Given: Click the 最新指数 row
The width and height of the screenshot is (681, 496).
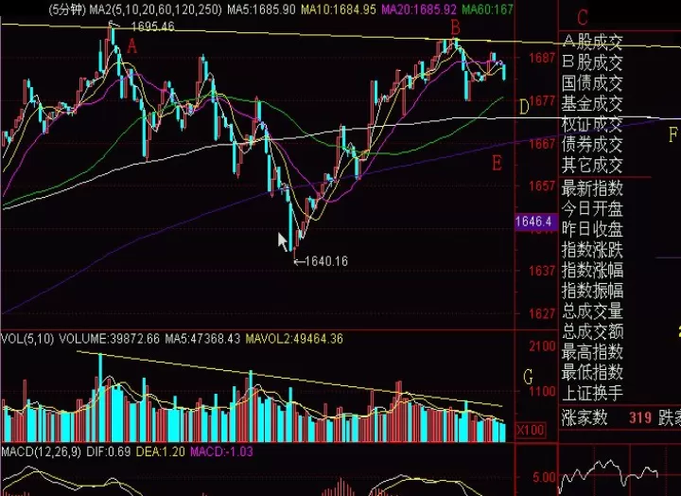Looking at the screenshot, I should [592, 188].
